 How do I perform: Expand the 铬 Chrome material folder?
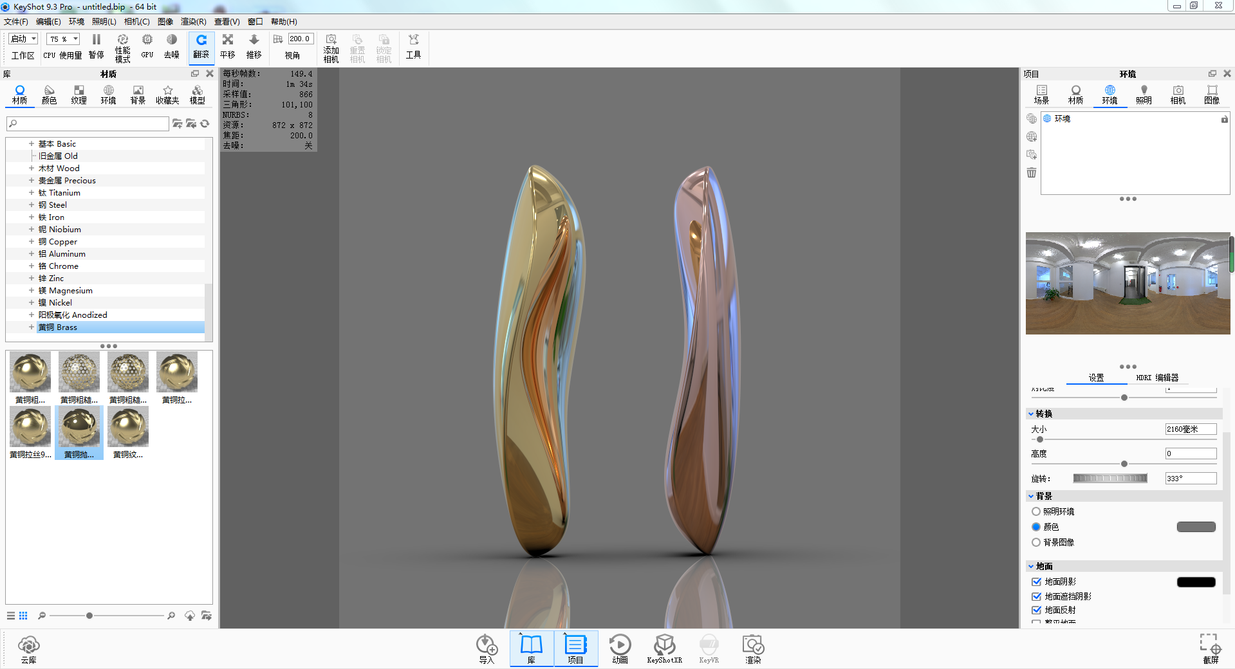click(31, 266)
